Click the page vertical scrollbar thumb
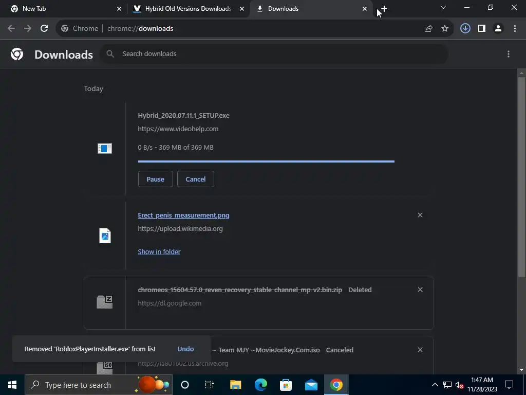526x395 pixels. (521, 177)
